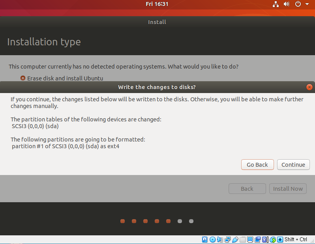315x244 pixels.
Task: Click Continue to write changes to disks
Action: coord(293,164)
